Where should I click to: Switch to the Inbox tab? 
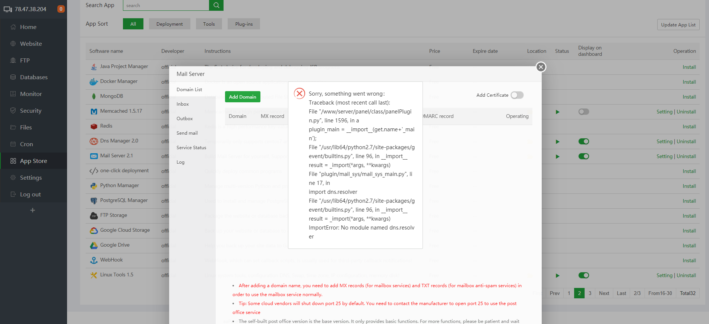point(183,104)
